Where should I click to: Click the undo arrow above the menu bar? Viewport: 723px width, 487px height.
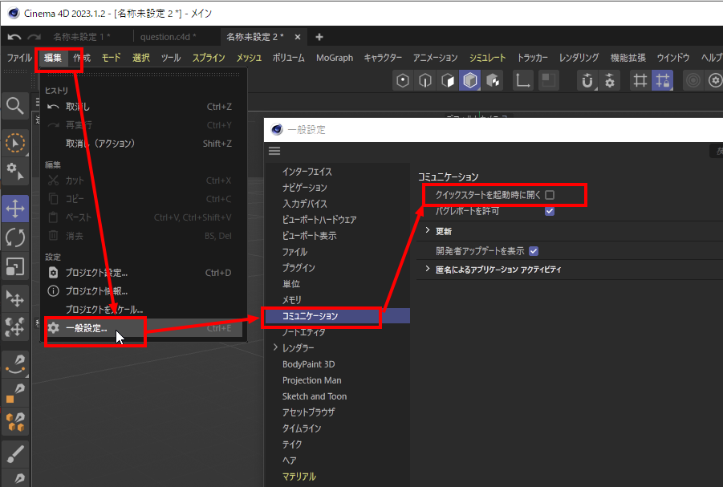14,37
